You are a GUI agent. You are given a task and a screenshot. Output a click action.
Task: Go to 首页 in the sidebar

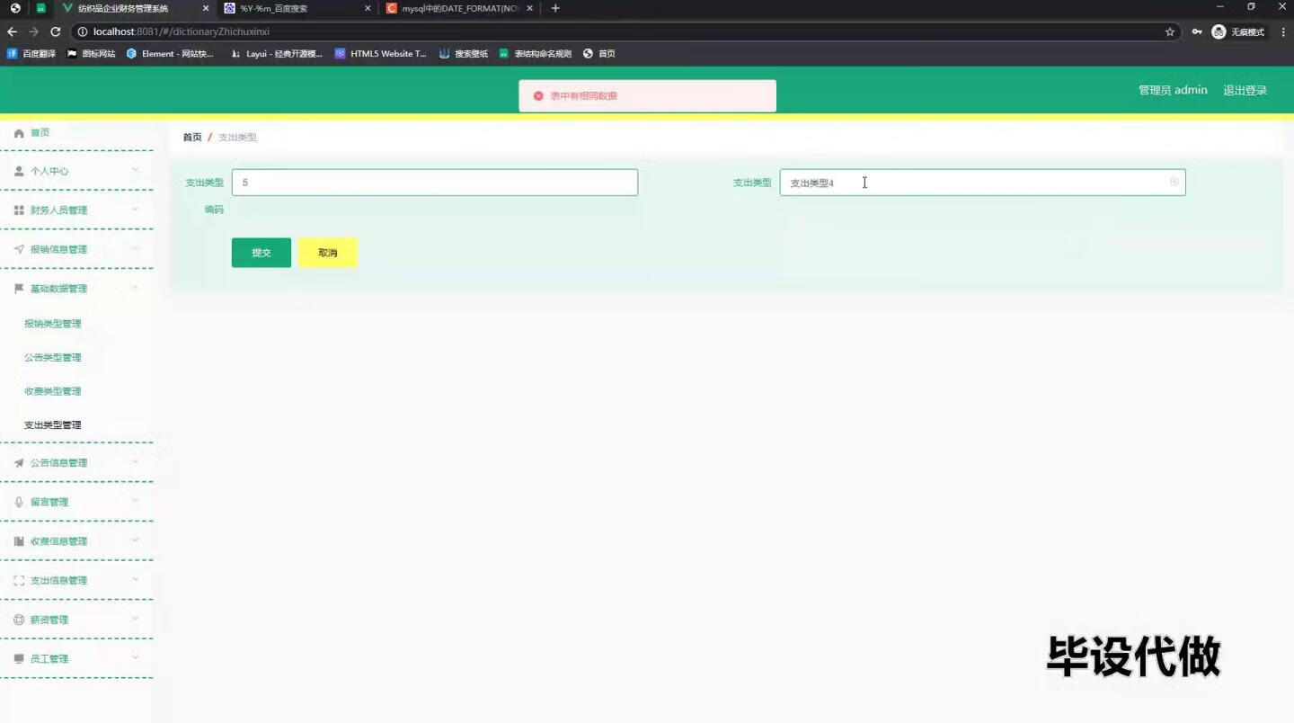40,133
